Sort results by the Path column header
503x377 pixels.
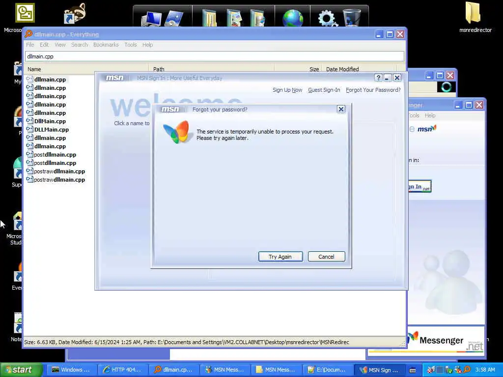212,69
